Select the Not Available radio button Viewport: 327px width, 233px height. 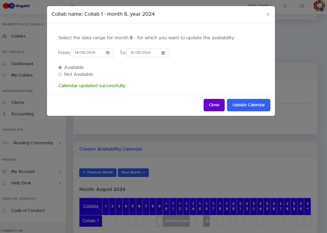(60, 74)
